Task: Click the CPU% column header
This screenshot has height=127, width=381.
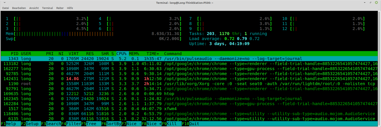Action: click(x=122, y=54)
